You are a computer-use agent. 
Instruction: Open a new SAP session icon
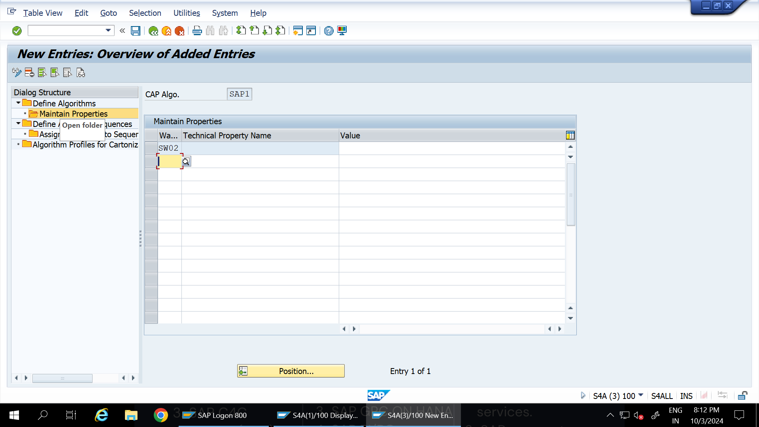298,30
